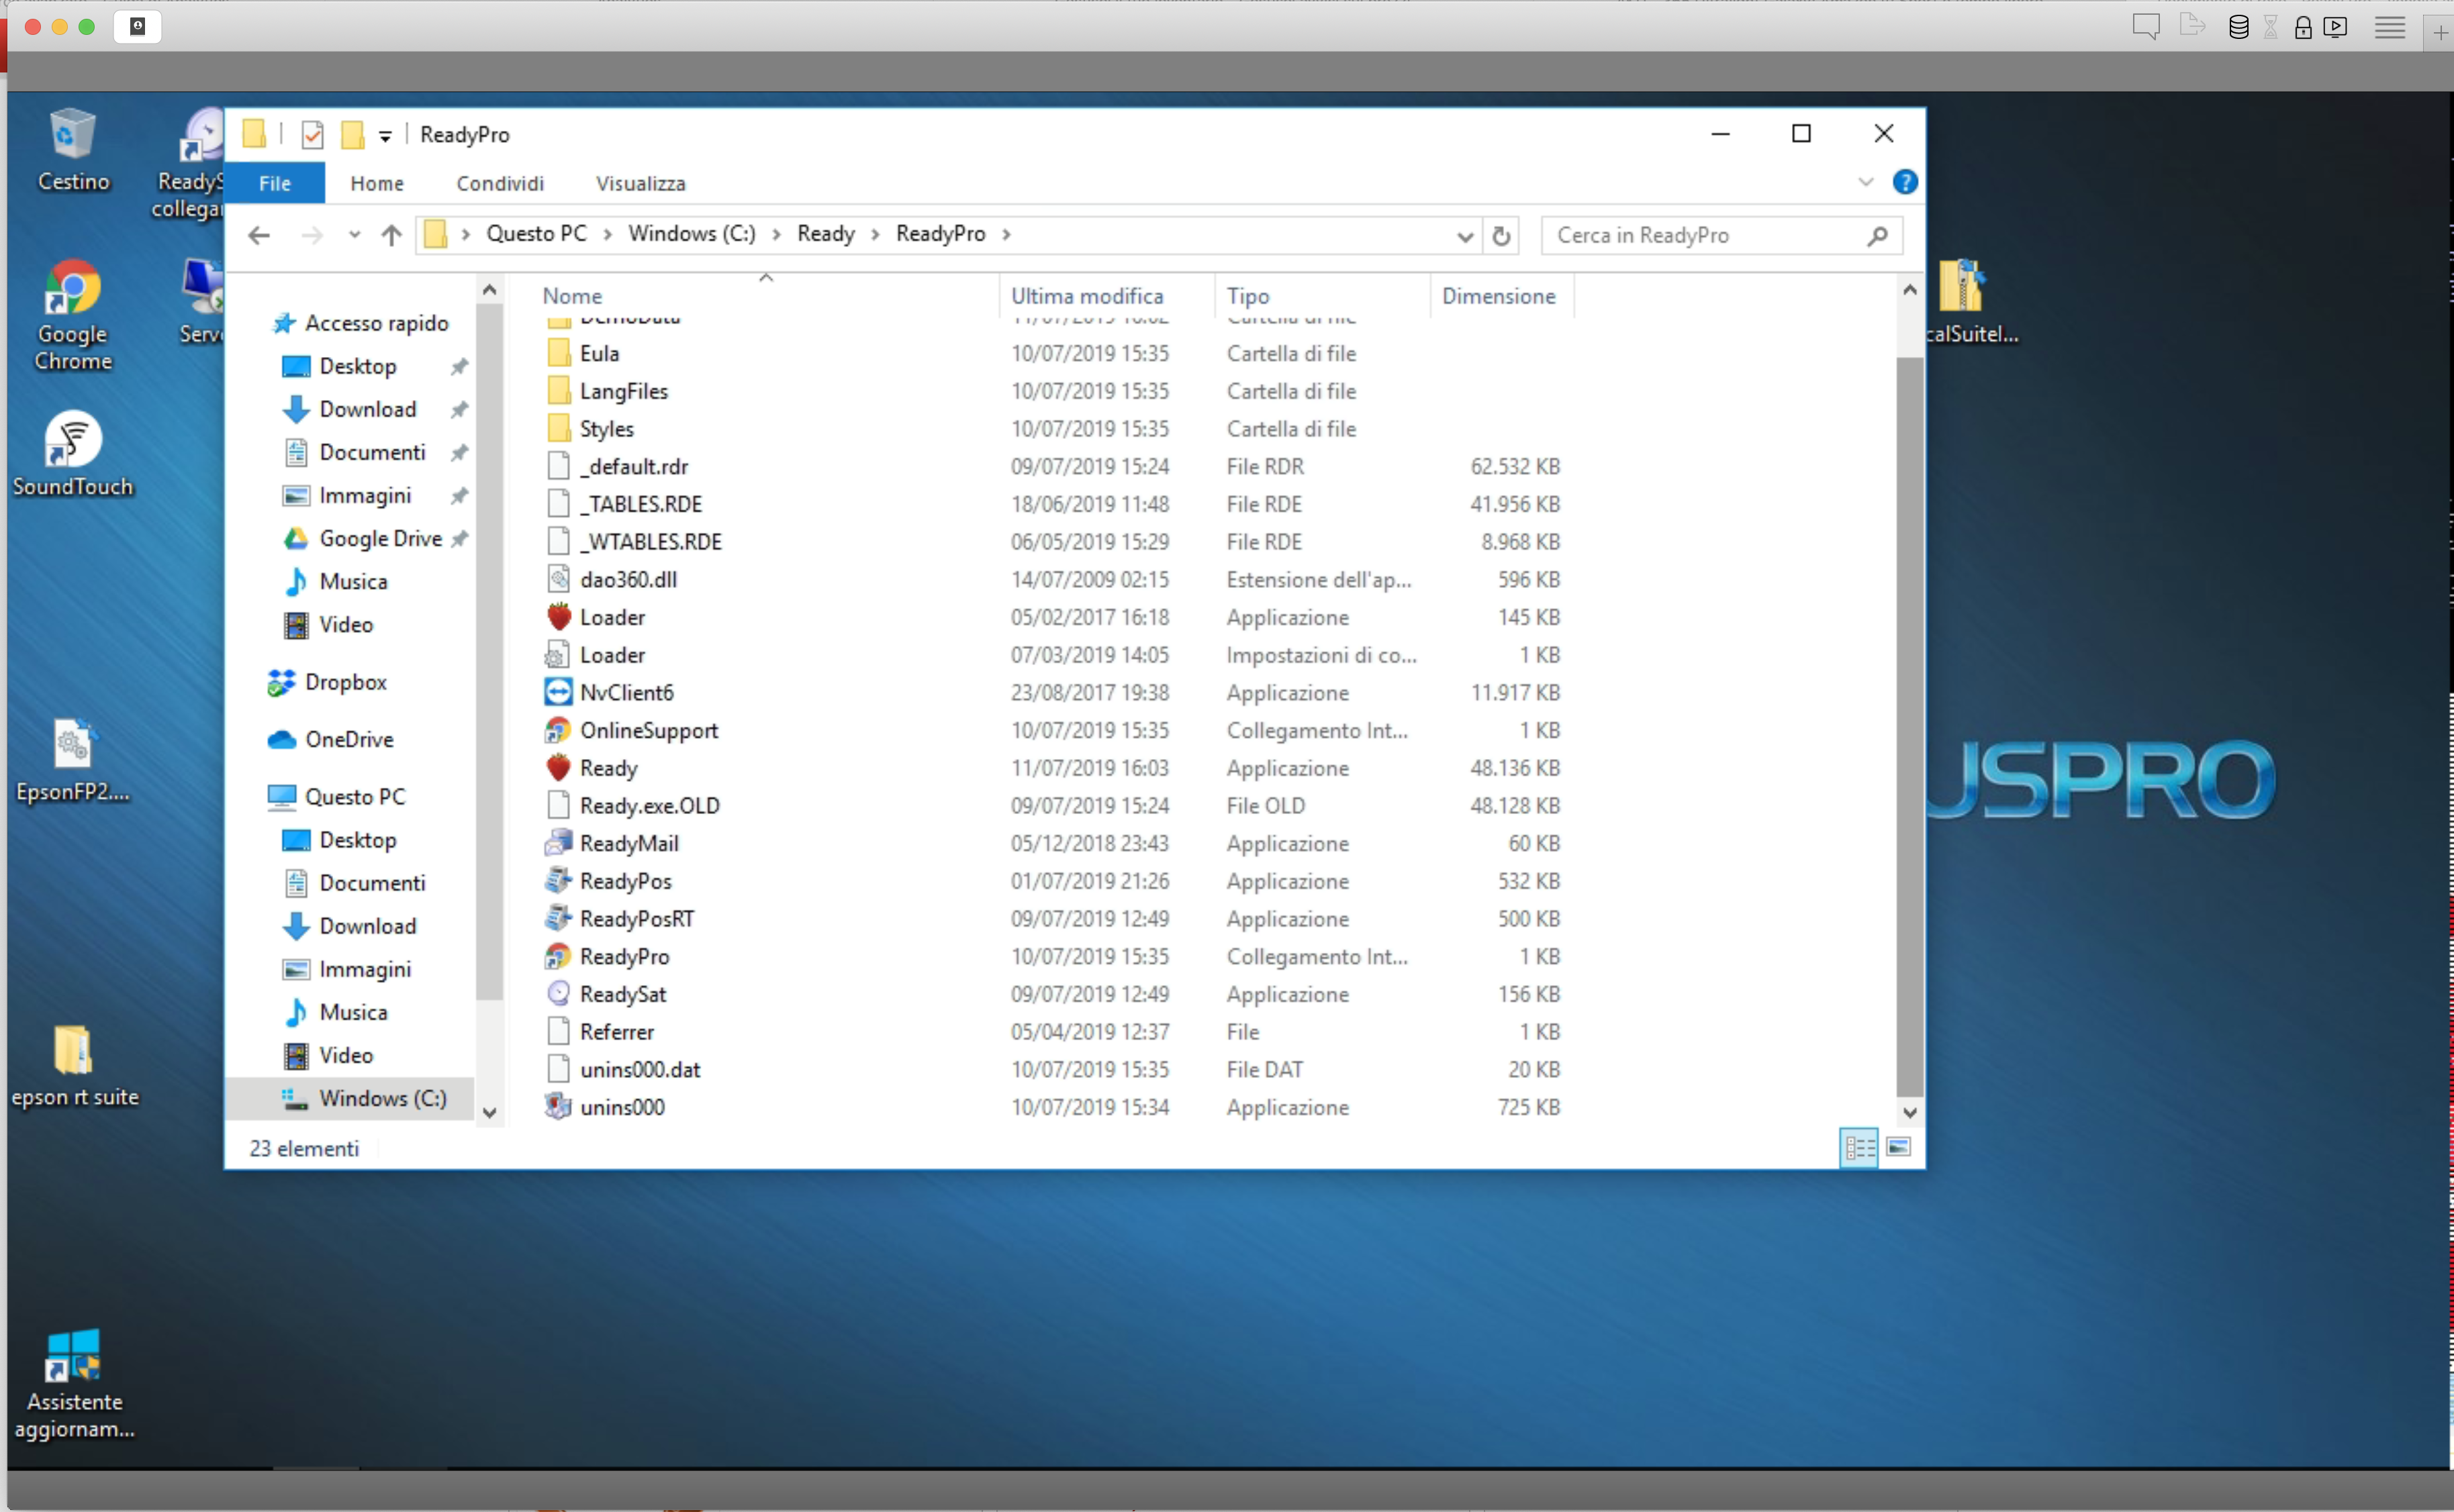2454x1512 pixels.
Task: Click the Ready breadcrumb in path
Action: [x=825, y=234]
